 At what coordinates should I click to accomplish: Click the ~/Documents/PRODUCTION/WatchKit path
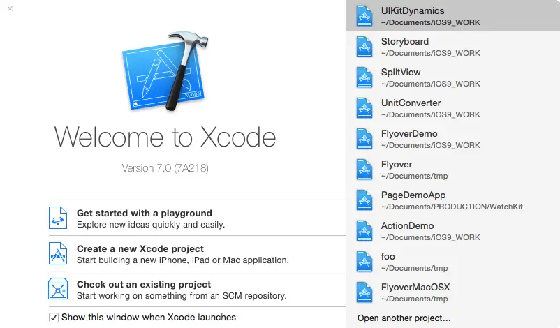tap(452, 207)
